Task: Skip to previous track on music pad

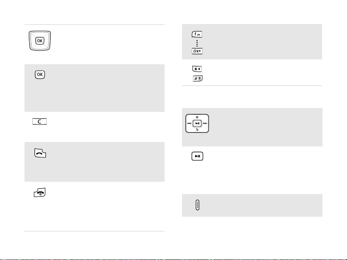Action: (189, 123)
